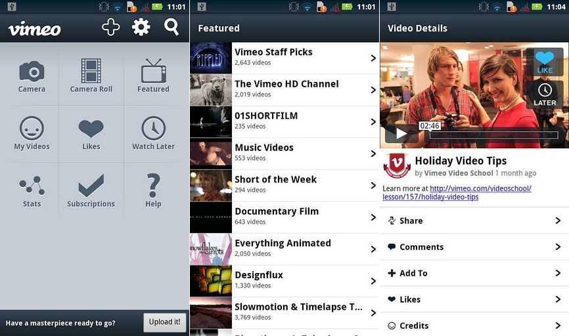Viewport: 569px width, 336px height.
Task: Tap Wi-Fi status icon in first screen
Action: click(x=117, y=7)
